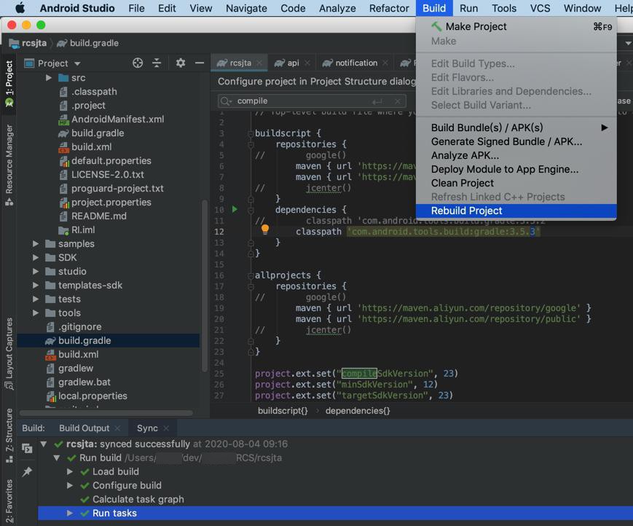Open the Resource Manager side panel
The image size is (633, 526).
[9, 165]
